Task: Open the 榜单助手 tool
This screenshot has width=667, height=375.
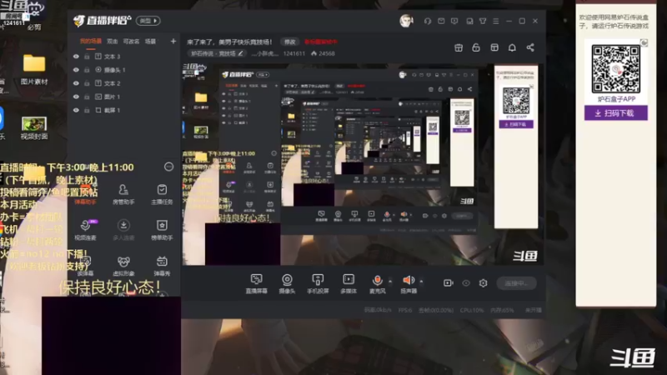Action: click(x=162, y=230)
